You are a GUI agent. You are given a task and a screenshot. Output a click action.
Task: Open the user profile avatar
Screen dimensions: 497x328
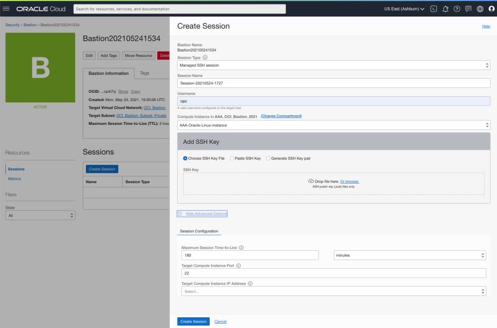(x=490, y=8)
